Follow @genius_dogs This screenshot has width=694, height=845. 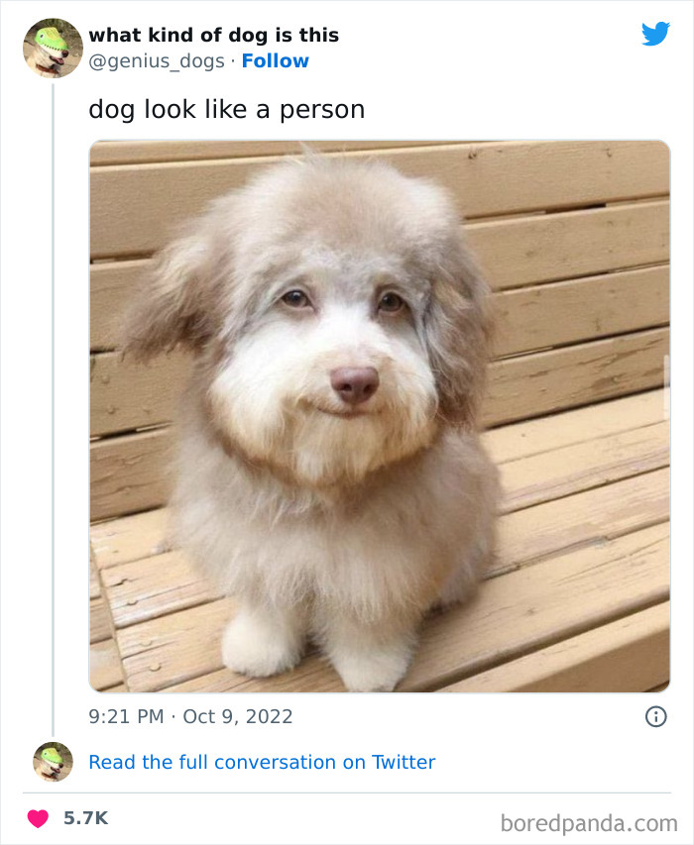pos(276,61)
